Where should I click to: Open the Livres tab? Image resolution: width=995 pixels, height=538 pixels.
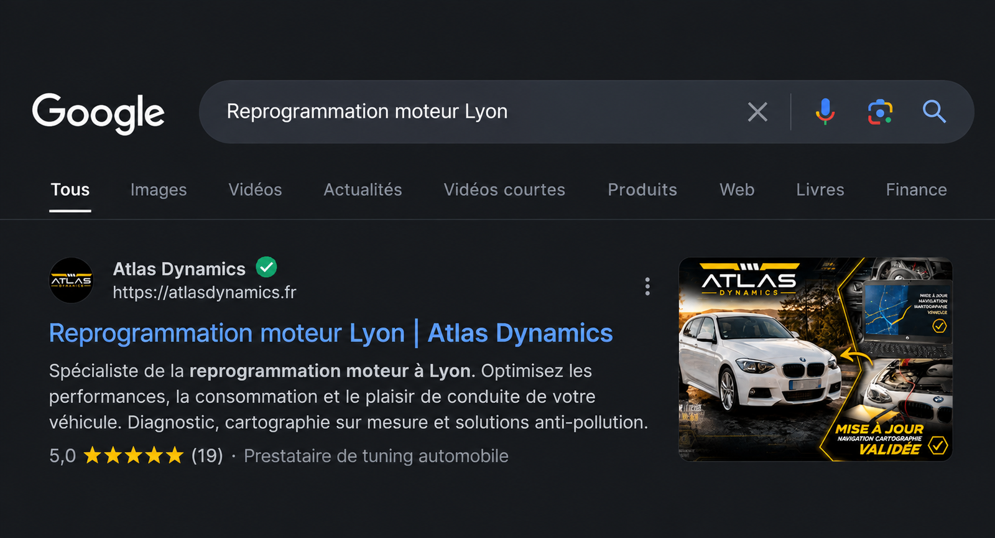pyautogui.click(x=820, y=190)
